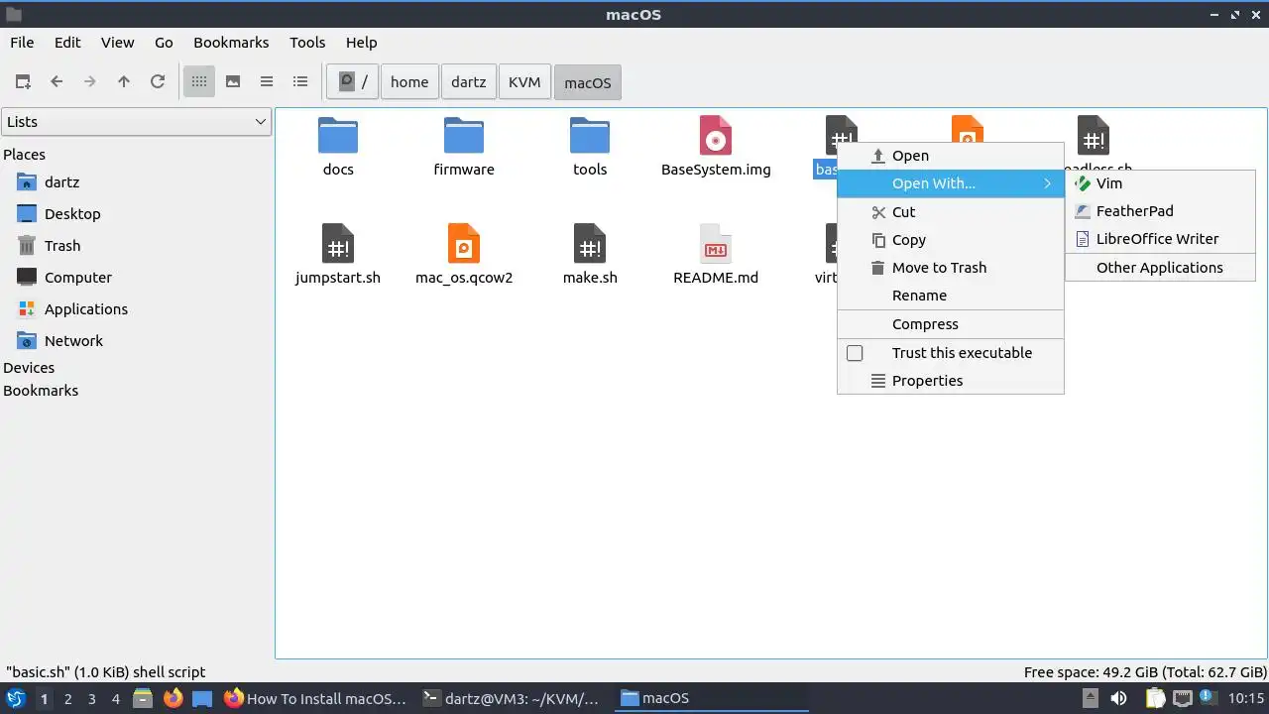This screenshot has width=1269, height=714.
Task: Select make.sh script file
Action: pos(590,255)
